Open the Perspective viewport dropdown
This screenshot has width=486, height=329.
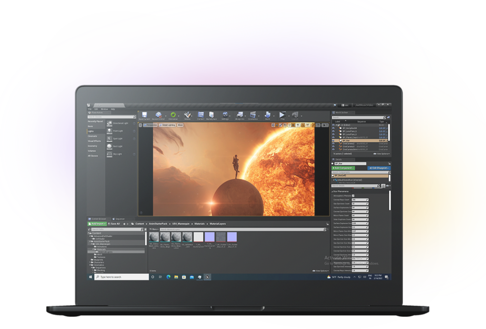click(150, 125)
